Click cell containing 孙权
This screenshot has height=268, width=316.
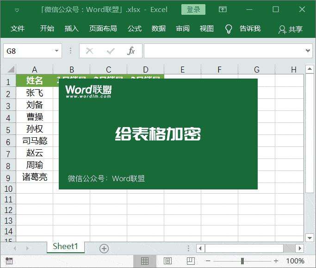point(34,129)
